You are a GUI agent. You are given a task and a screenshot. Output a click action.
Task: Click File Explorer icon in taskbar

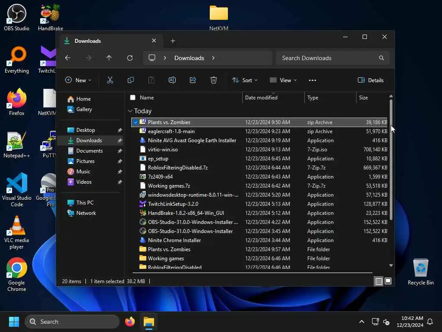pos(149,322)
